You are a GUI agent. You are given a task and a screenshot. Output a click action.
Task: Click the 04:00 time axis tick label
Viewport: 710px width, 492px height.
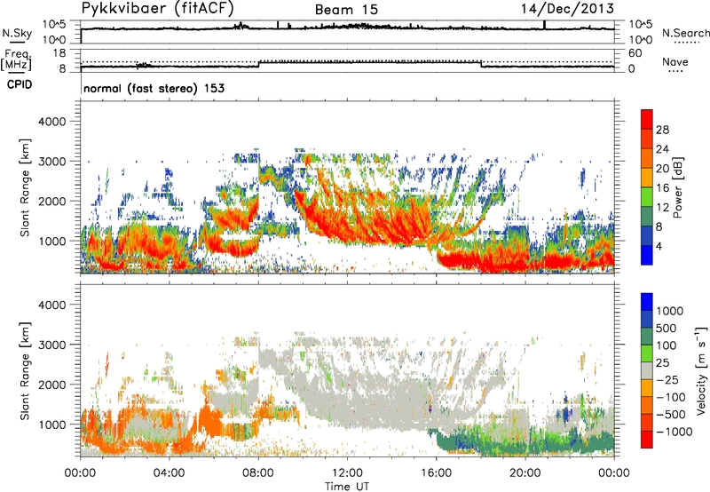(x=169, y=473)
